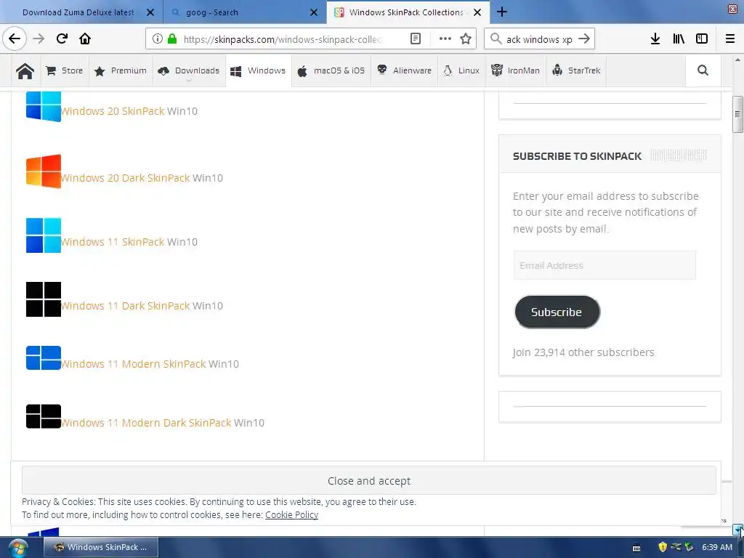This screenshot has width=744, height=558.
Task: Reload the current page
Action: [62, 39]
